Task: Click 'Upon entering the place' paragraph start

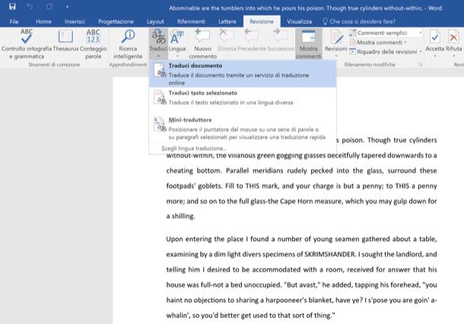Action: point(205,239)
